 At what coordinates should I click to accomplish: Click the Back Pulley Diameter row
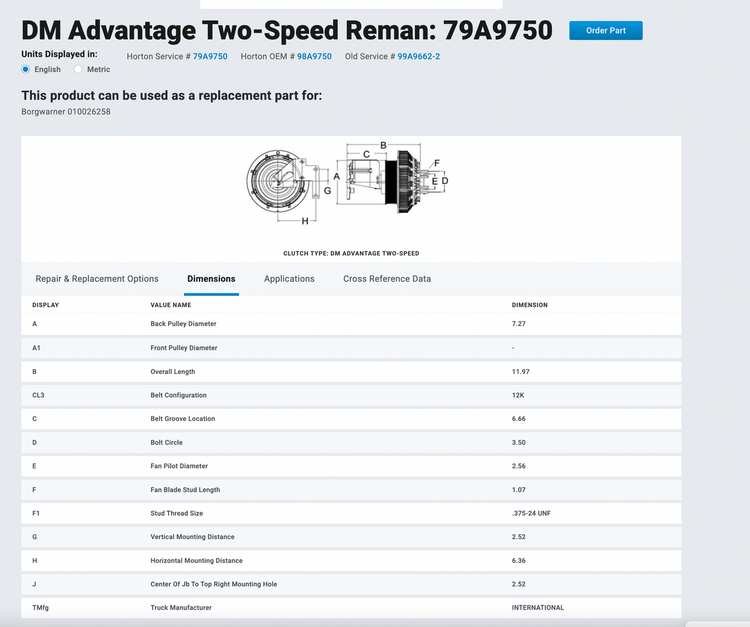click(x=351, y=324)
